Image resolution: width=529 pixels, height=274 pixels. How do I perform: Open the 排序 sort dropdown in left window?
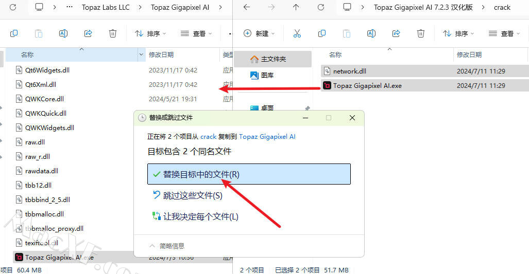coord(150,33)
